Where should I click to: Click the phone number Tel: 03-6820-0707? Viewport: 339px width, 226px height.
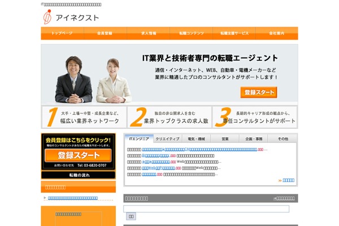(x=92, y=165)
